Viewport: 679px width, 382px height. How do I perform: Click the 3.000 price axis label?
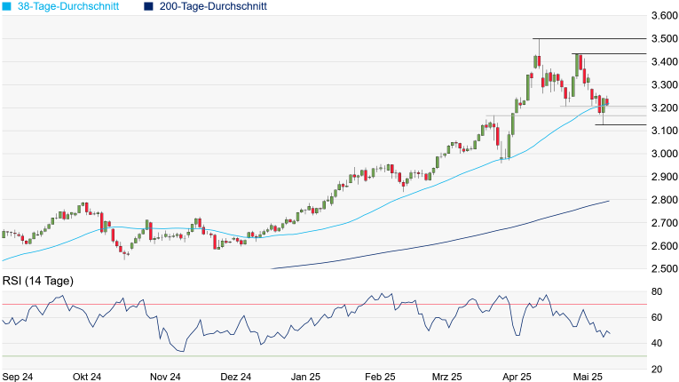click(661, 154)
